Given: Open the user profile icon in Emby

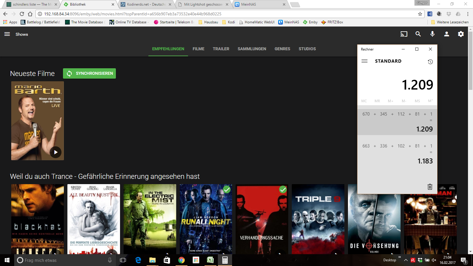Looking at the screenshot, I should [446, 34].
